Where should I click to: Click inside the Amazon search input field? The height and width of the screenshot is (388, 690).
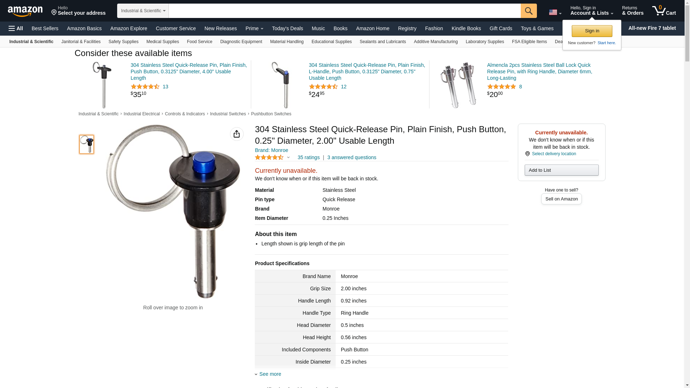(345, 11)
